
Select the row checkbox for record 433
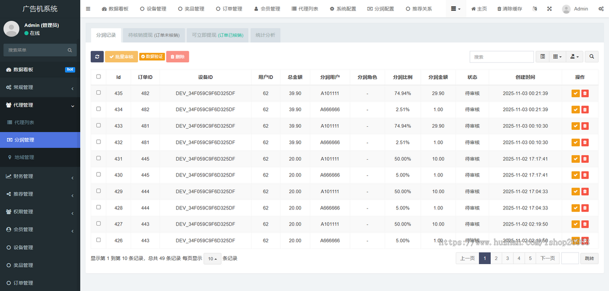tap(98, 125)
